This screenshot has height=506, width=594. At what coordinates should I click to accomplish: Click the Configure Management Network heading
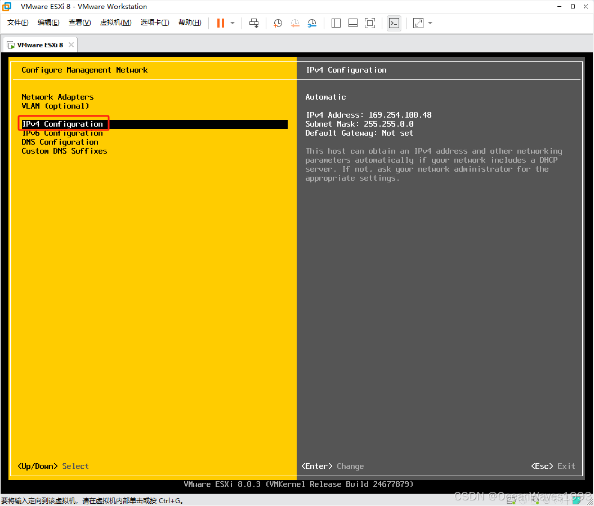click(84, 70)
